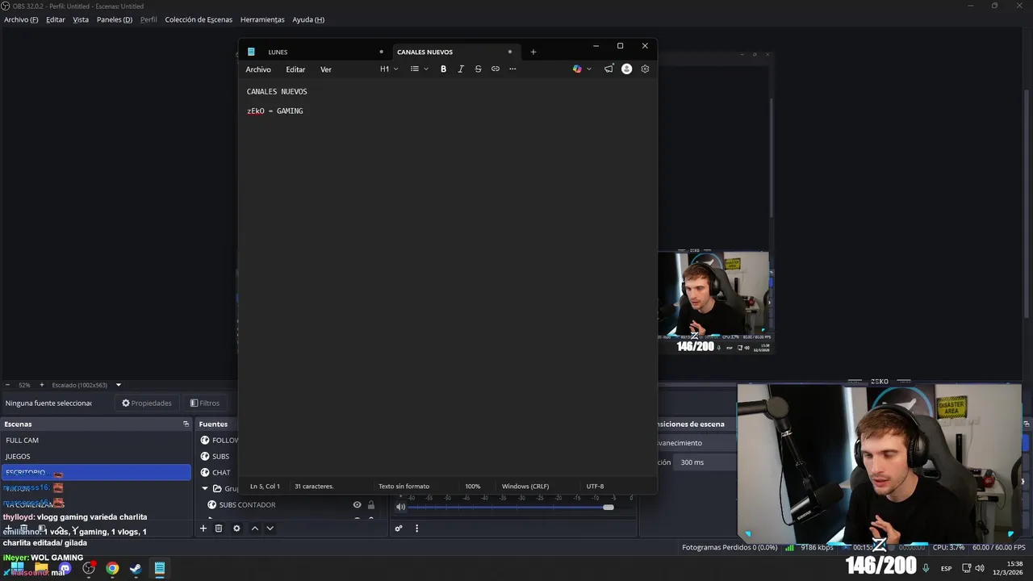Open the Archivo (F) menu in OBS
1033x581 pixels.
pyautogui.click(x=21, y=19)
